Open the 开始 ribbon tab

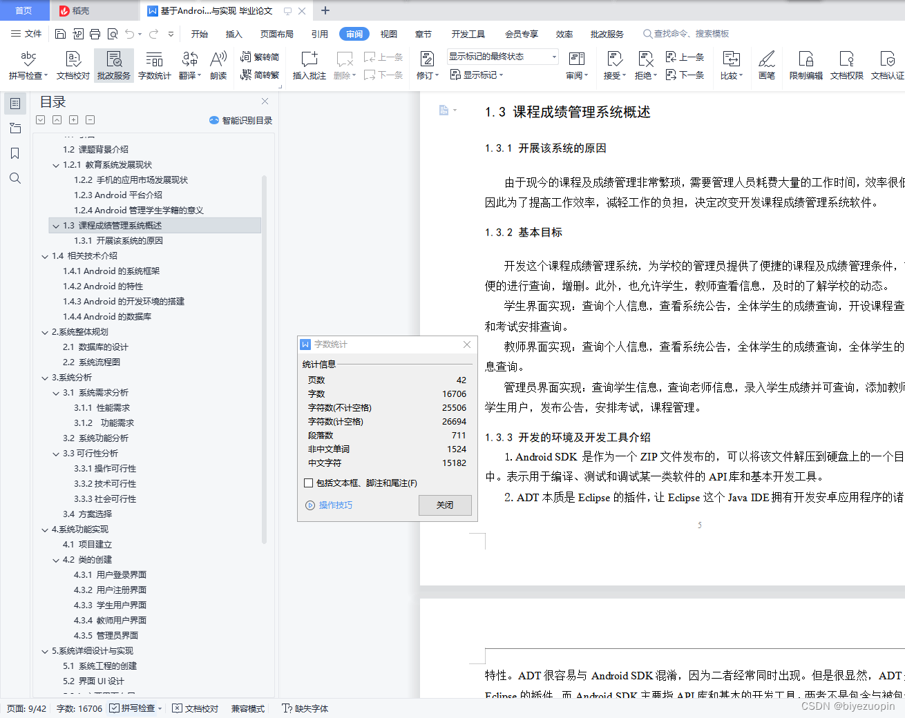200,34
